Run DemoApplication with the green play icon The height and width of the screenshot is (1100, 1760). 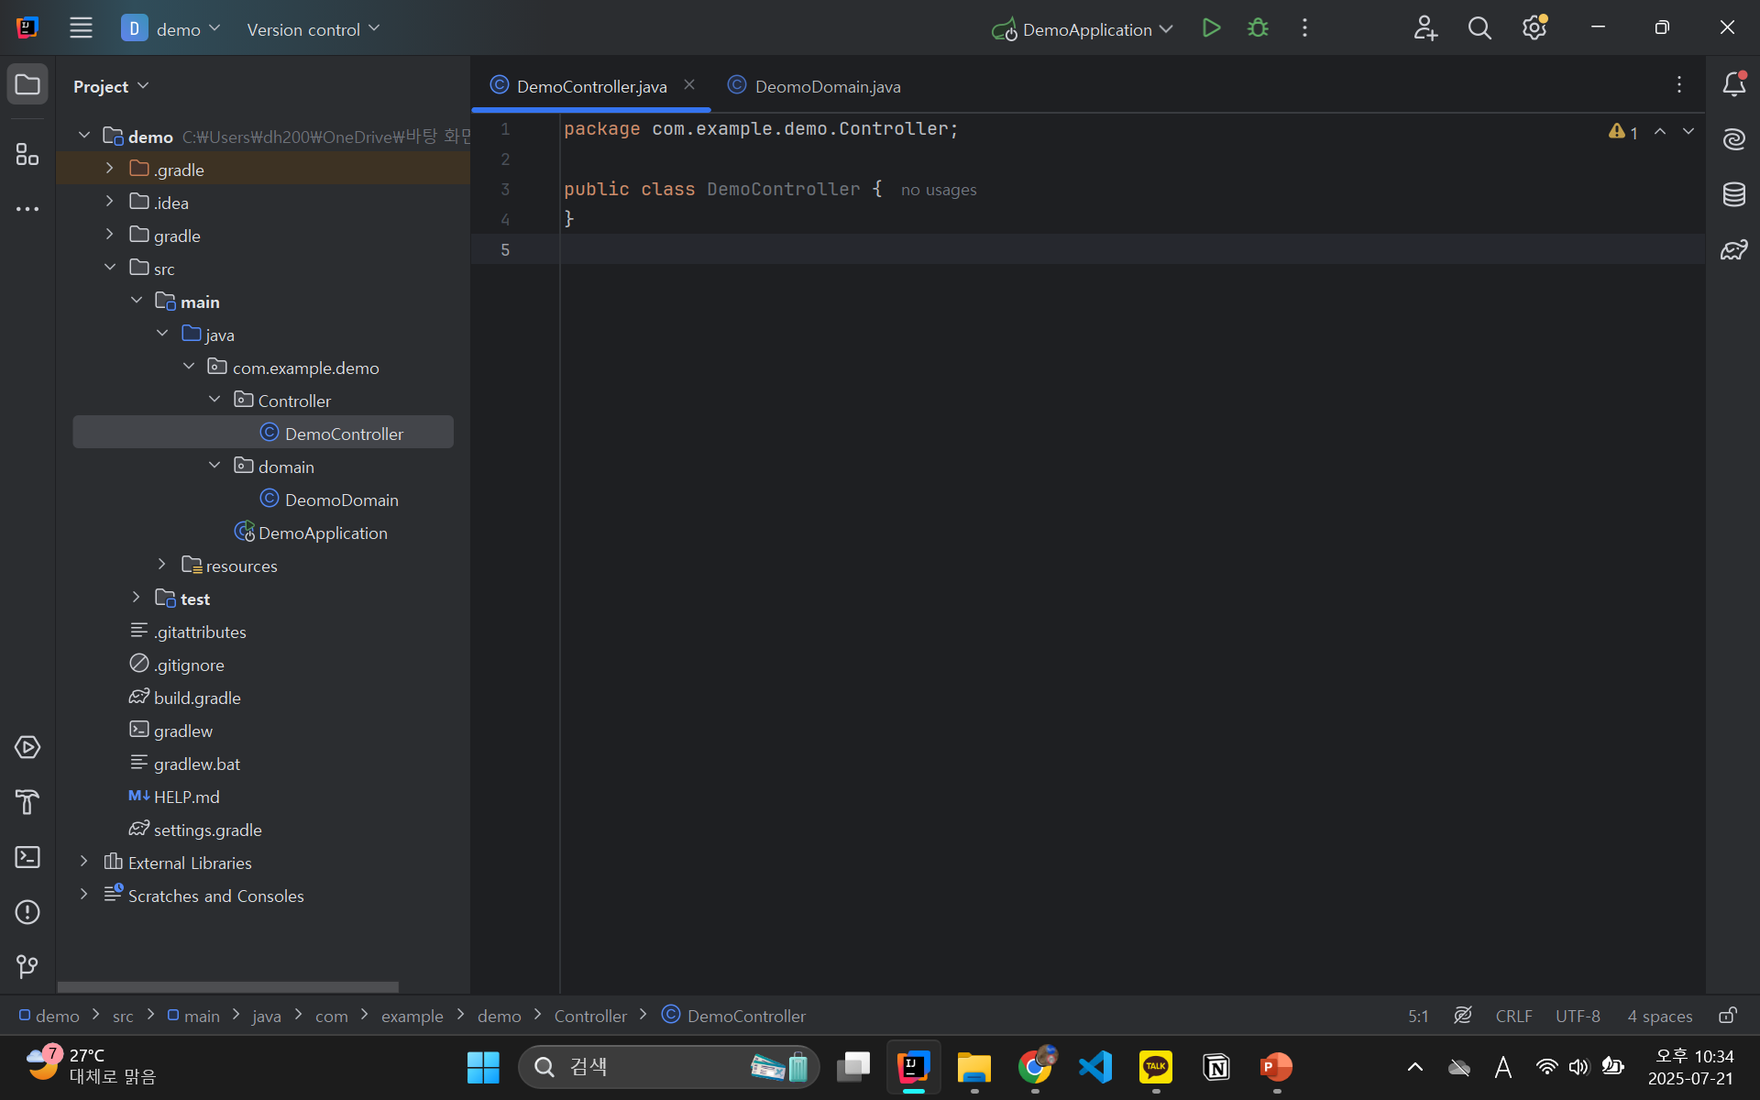coord(1211,28)
